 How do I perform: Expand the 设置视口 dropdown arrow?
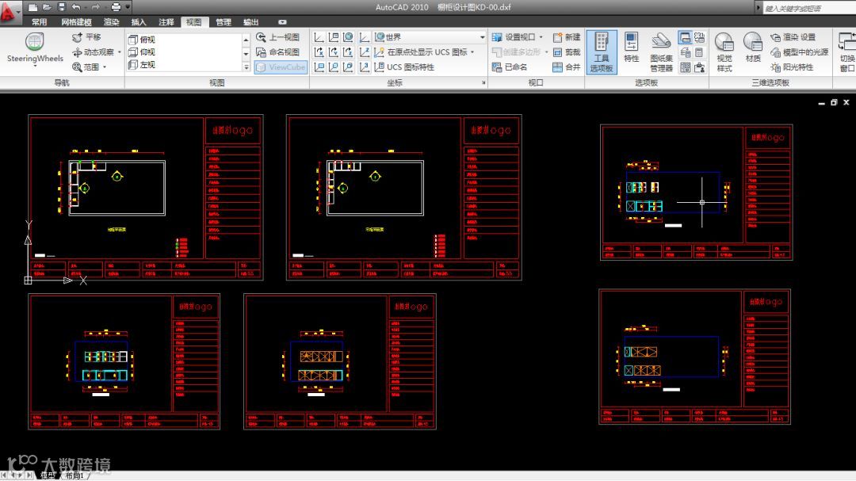coord(541,37)
